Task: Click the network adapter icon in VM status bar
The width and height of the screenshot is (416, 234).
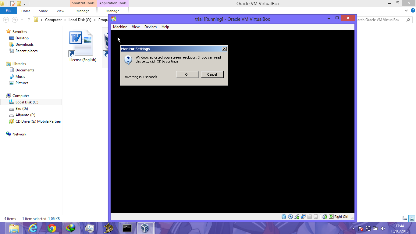Action: point(303,217)
